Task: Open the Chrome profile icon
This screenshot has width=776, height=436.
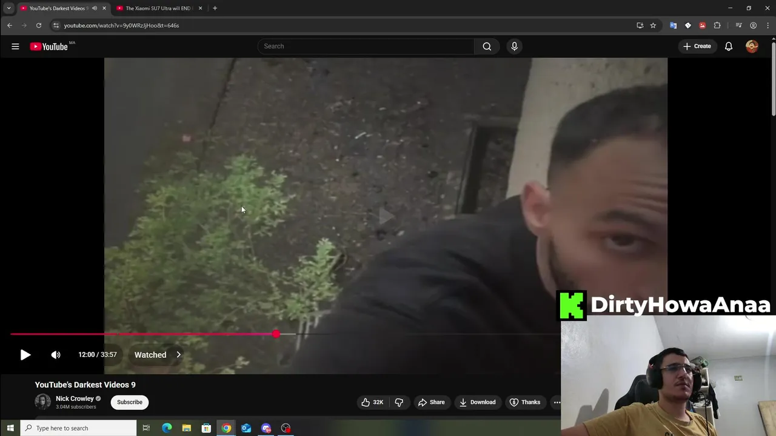Action: point(753,25)
